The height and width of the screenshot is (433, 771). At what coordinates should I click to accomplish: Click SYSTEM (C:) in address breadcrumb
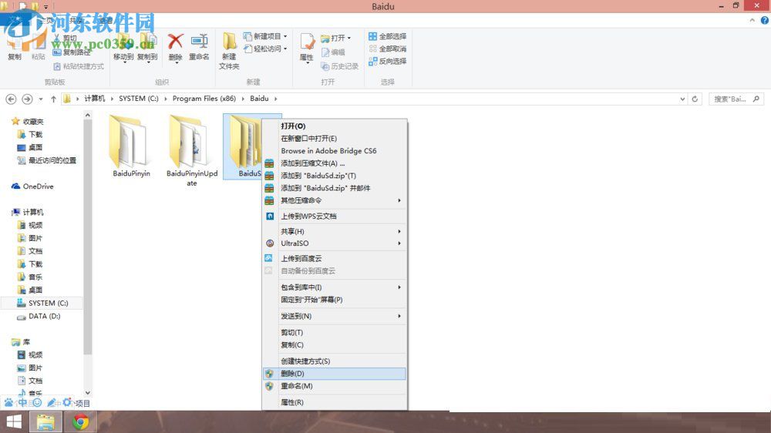139,99
